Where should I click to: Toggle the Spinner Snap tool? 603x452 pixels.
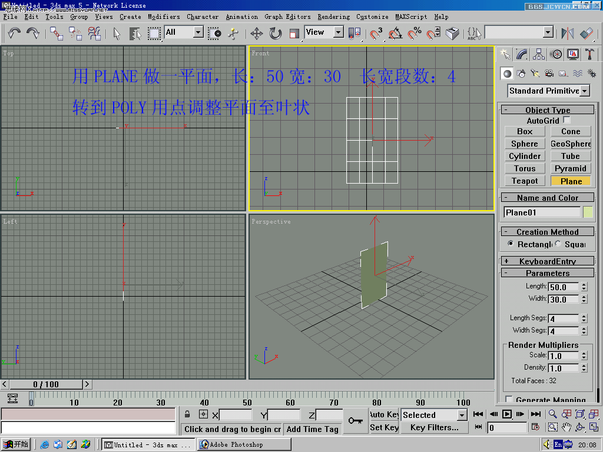click(x=433, y=33)
